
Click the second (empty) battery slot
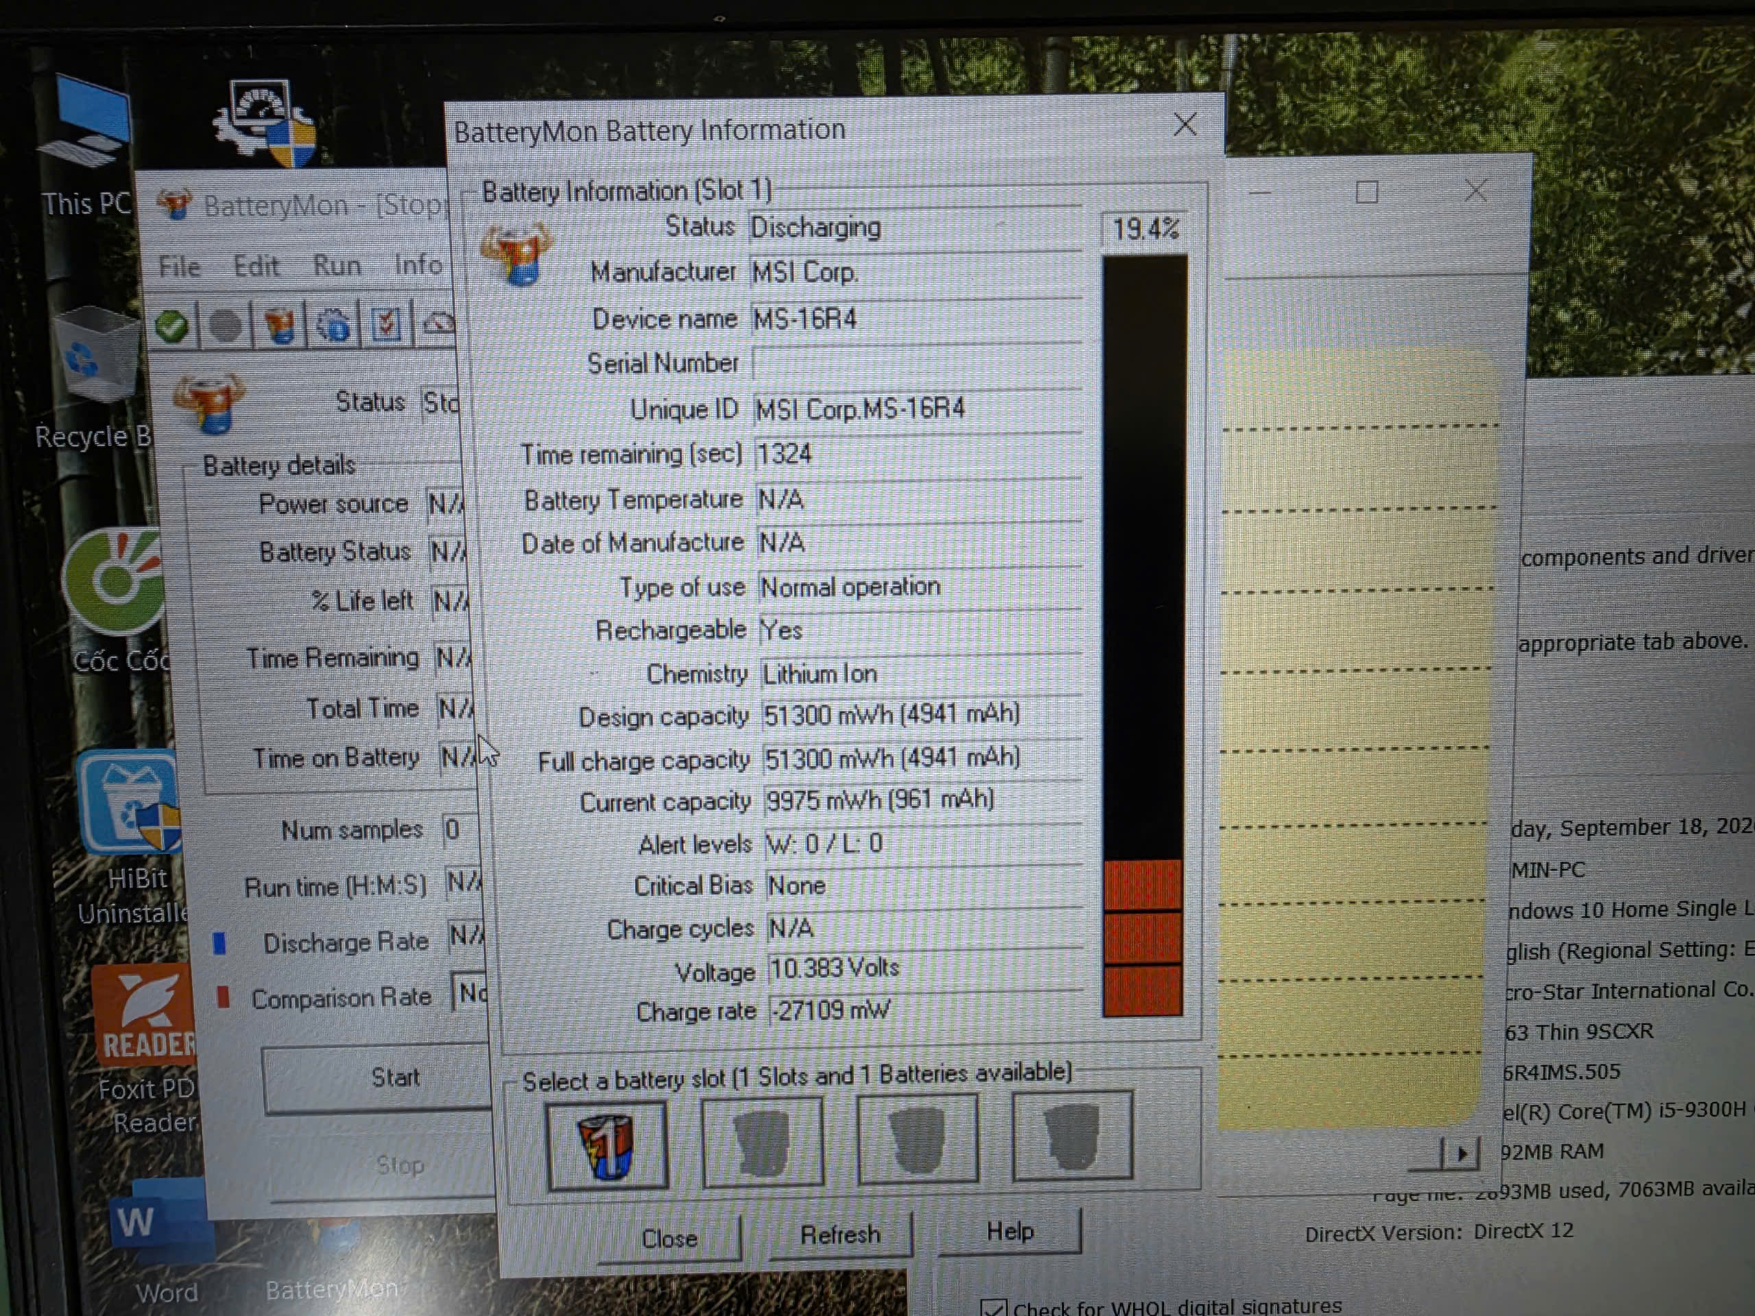tap(762, 1141)
